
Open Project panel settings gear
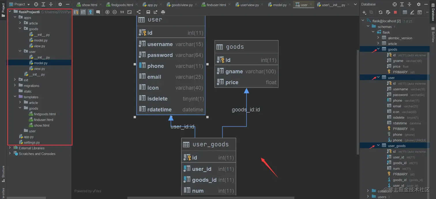click(x=60, y=4)
